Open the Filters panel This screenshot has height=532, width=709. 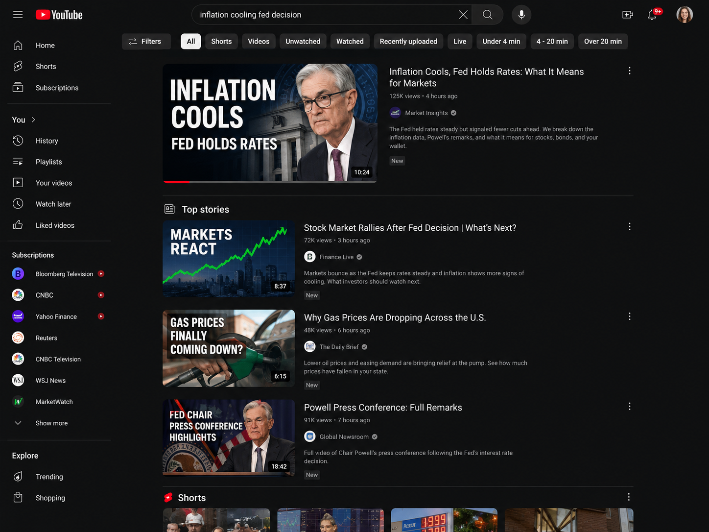tap(146, 41)
